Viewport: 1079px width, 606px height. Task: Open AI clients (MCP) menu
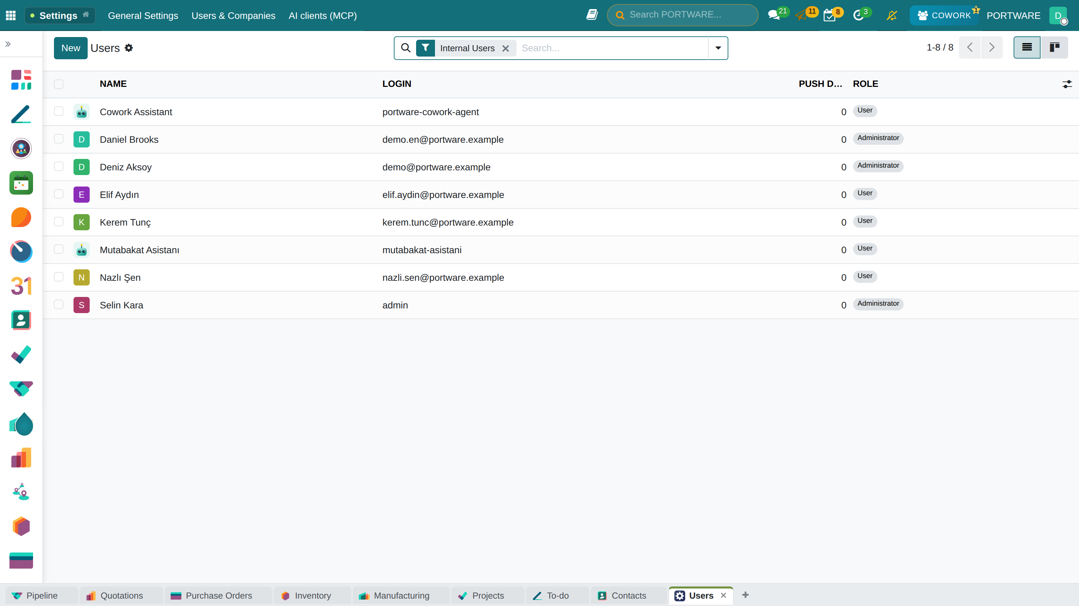[x=323, y=15]
